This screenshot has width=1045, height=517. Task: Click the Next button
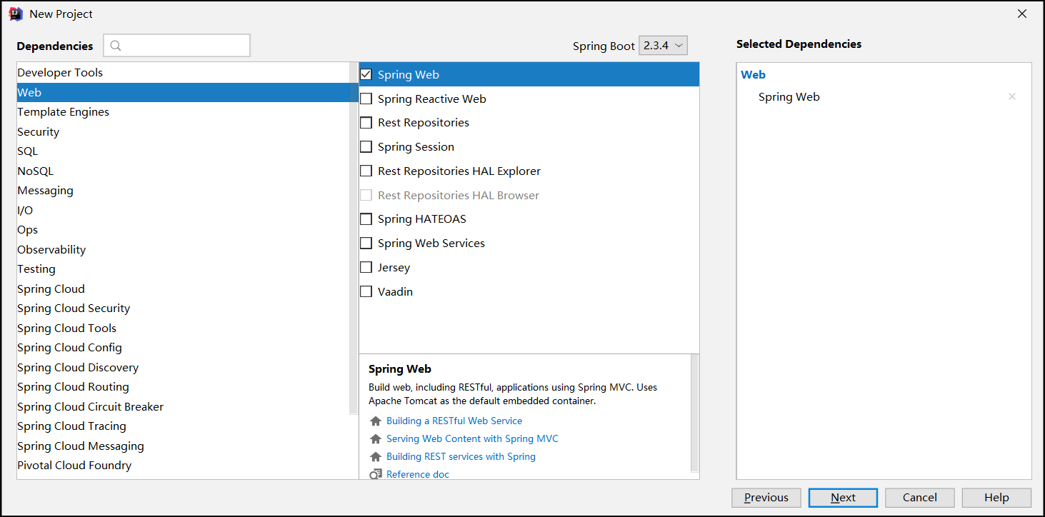[843, 498]
